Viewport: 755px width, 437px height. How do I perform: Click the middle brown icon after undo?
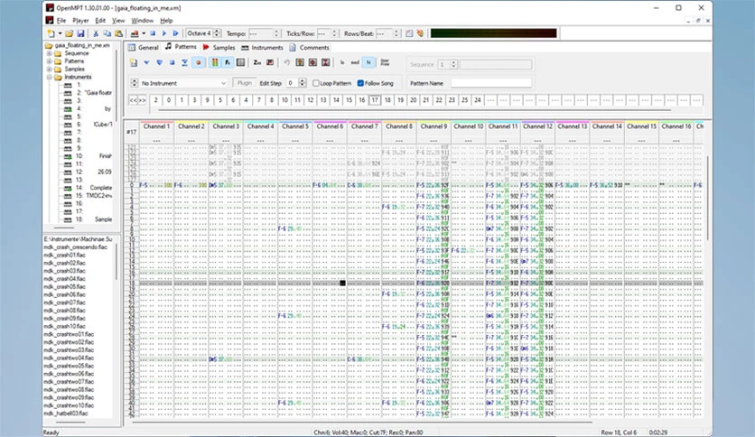pos(312,62)
